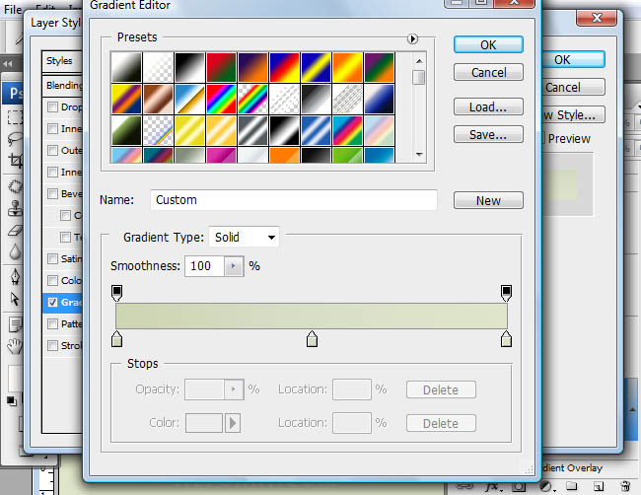Select the Lasso tool in toolbar
The height and width of the screenshot is (495, 641).
[15, 139]
